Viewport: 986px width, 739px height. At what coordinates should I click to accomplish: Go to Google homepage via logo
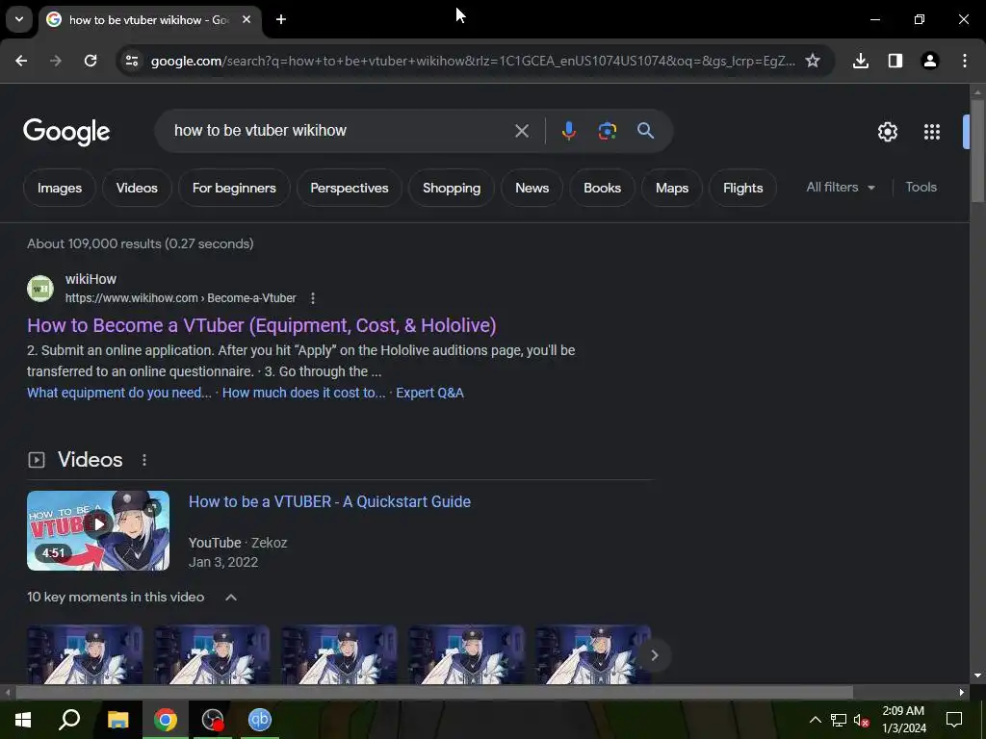(66, 131)
